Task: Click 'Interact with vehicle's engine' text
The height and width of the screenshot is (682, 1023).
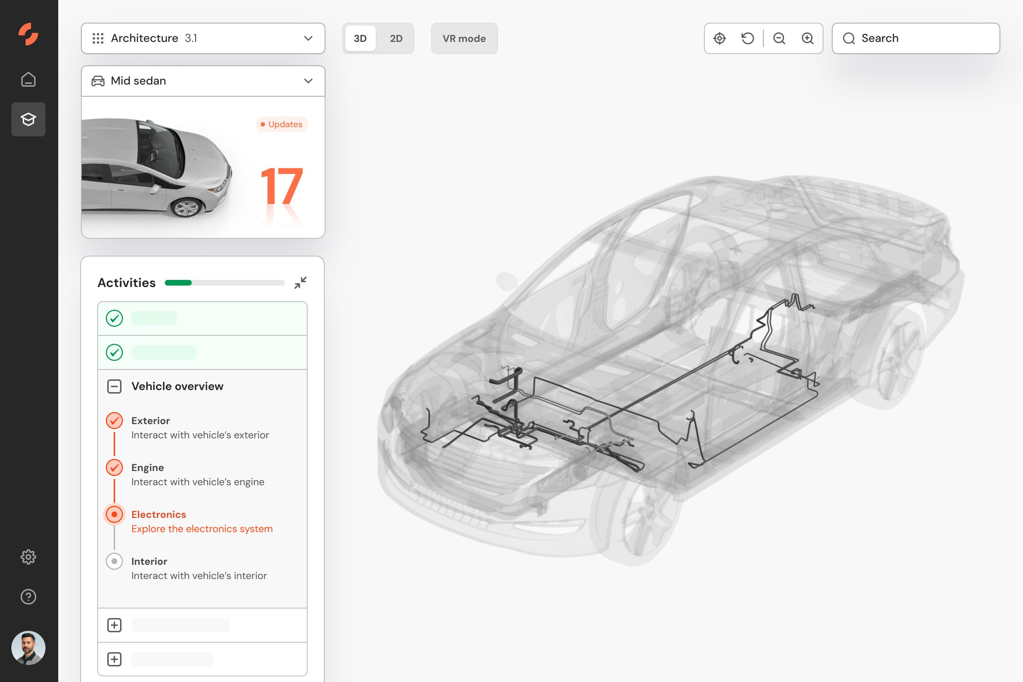Action: [198, 482]
